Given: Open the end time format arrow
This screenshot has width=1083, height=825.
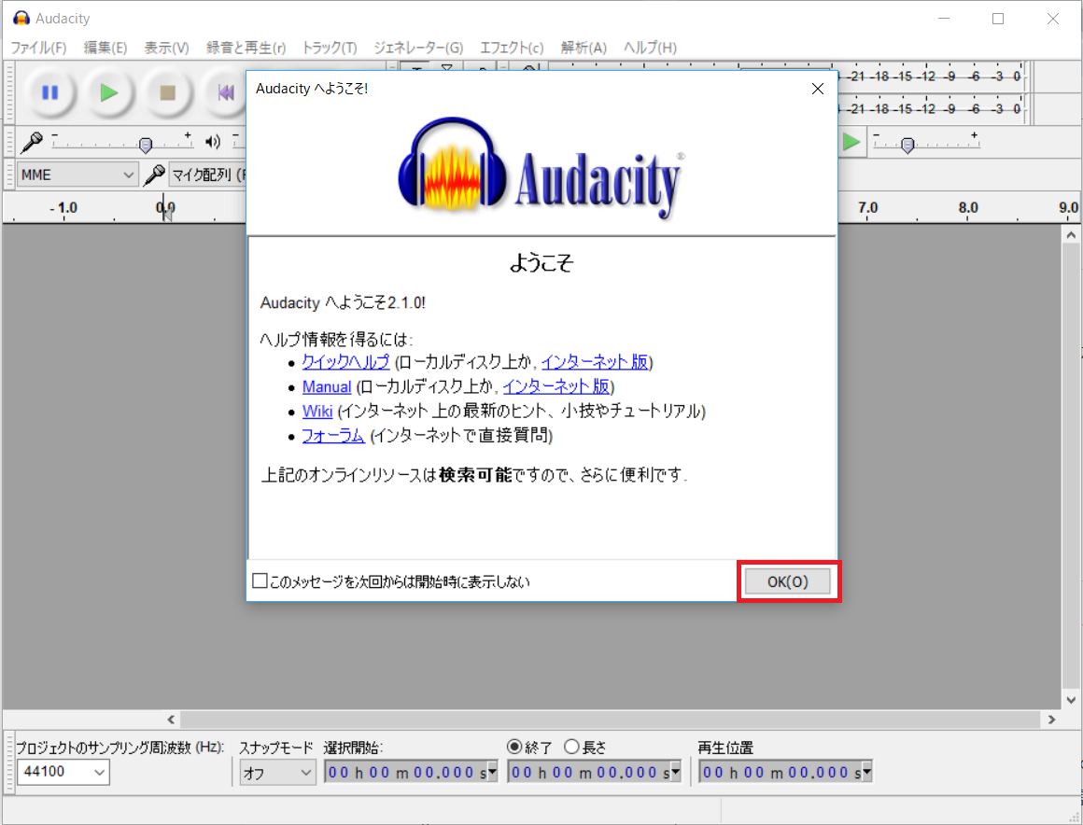Looking at the screenshot, I should (676, 772).
